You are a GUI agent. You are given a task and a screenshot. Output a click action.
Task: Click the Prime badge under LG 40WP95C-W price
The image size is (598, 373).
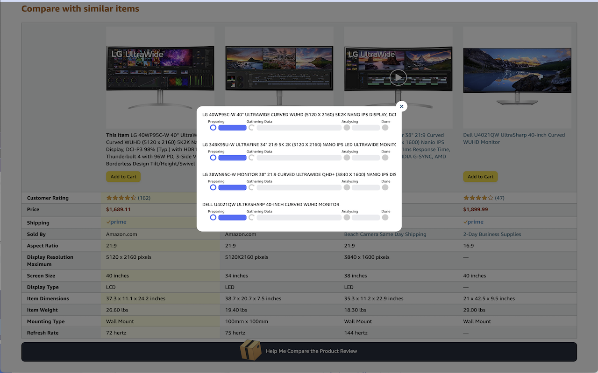116,222
